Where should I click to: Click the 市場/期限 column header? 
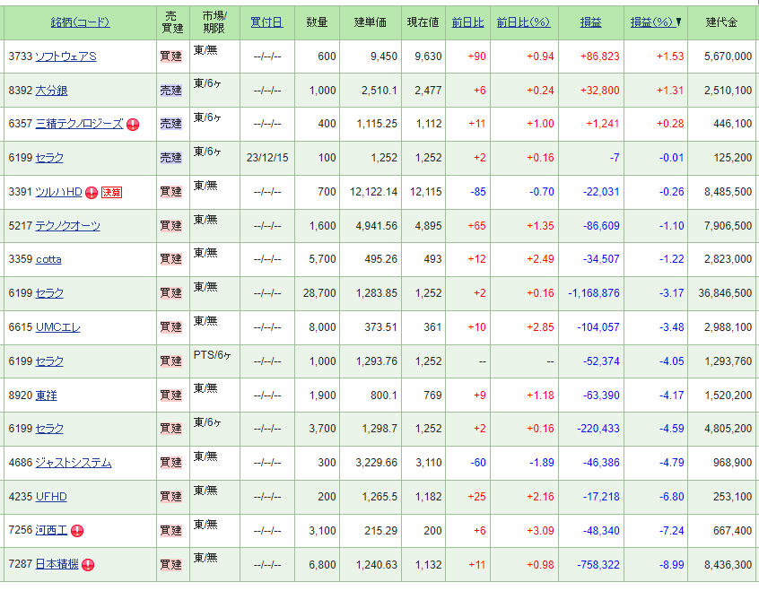click(x=214, y=22)
